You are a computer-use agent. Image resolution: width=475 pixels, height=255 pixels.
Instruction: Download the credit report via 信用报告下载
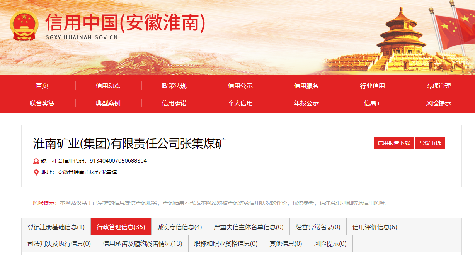pos(394,143)
